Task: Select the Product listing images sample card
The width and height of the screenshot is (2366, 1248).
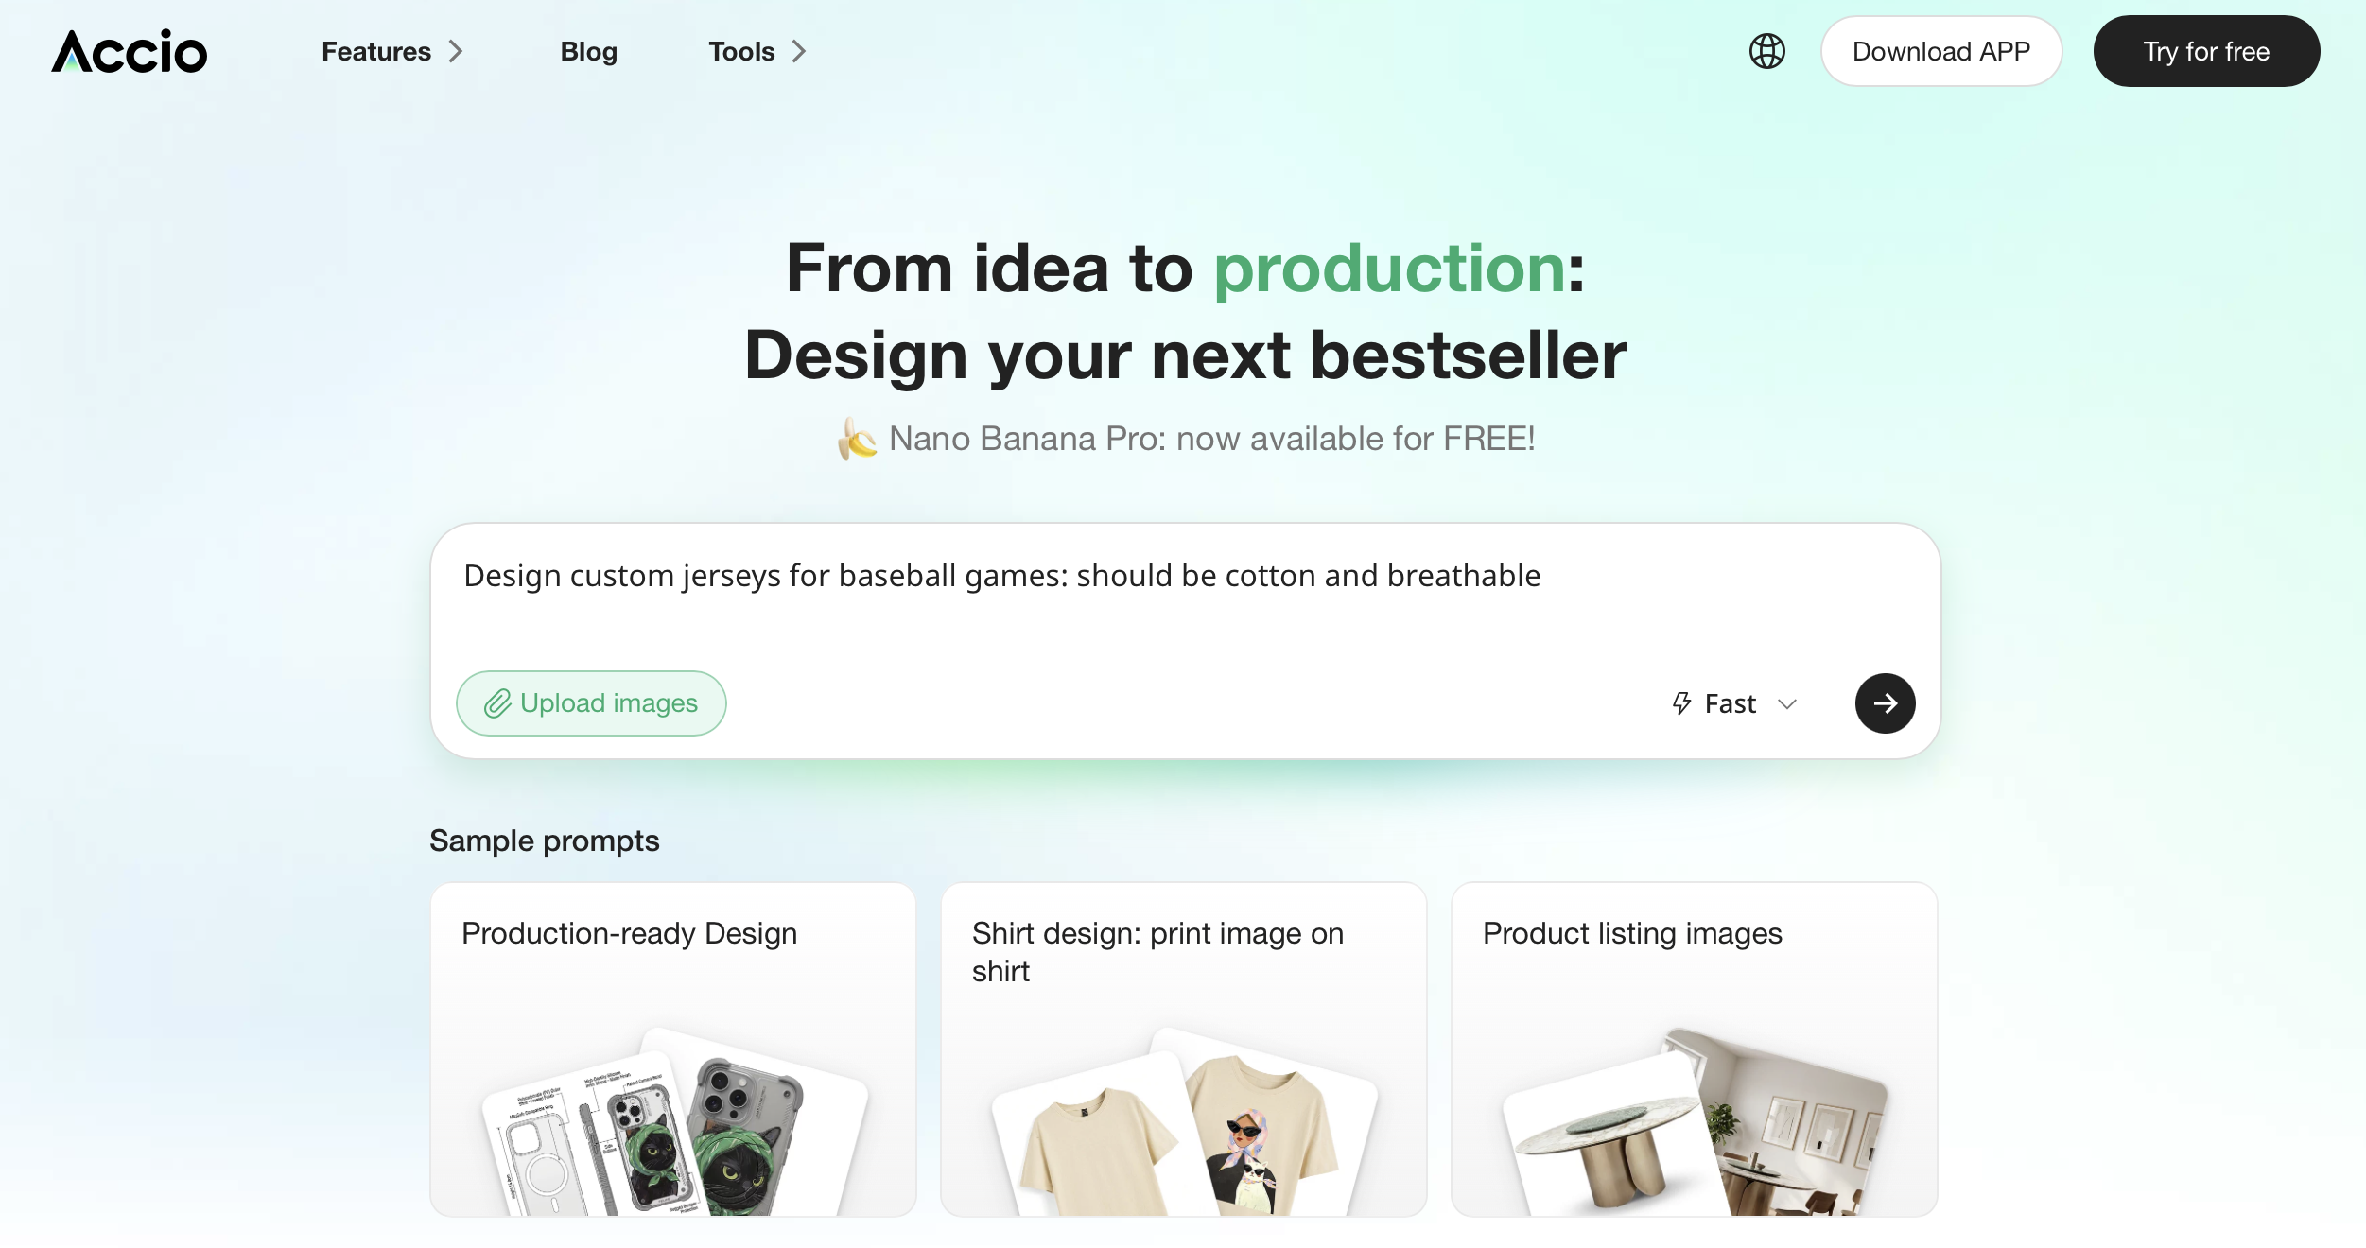Action: tap(1695, 1049)
